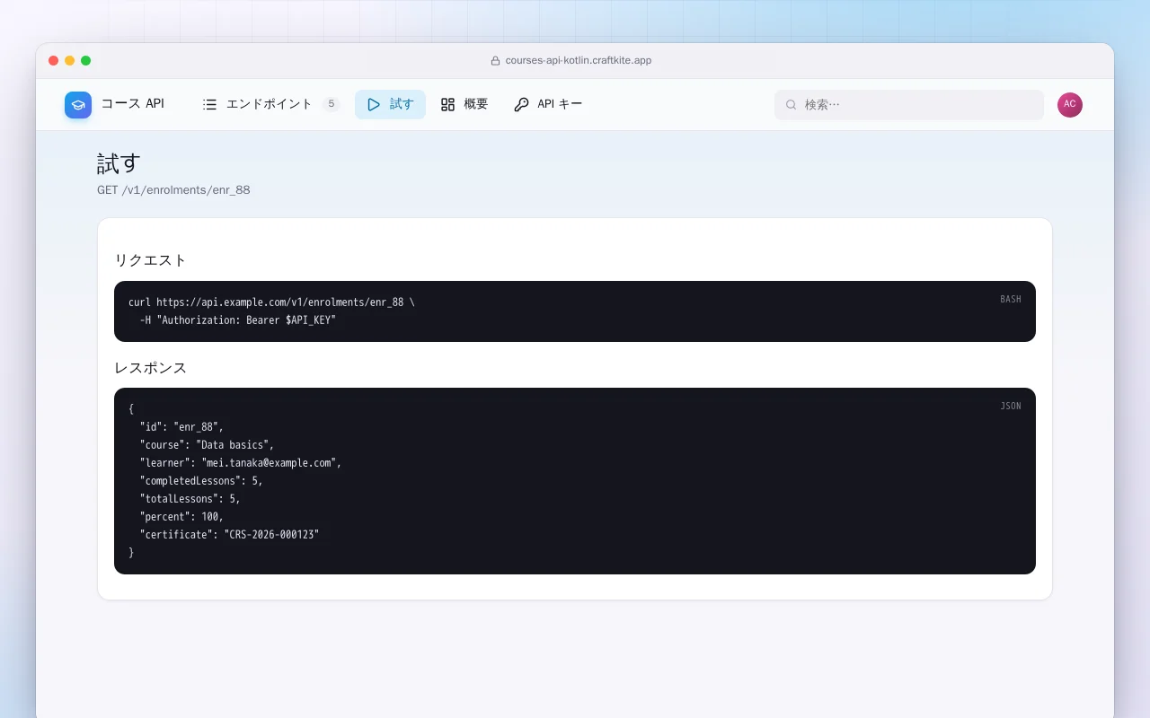
Task: Click the リクエスト section heading
Action: coord(151,260)
